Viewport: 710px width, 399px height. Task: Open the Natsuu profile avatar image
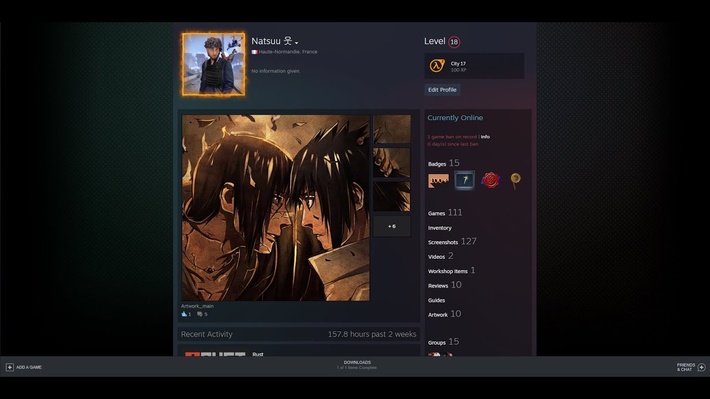pos(214,64)
